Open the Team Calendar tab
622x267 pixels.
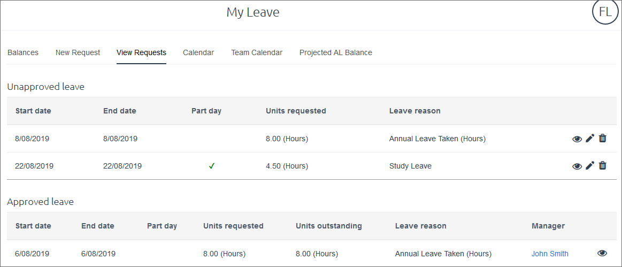click(257, 52)
